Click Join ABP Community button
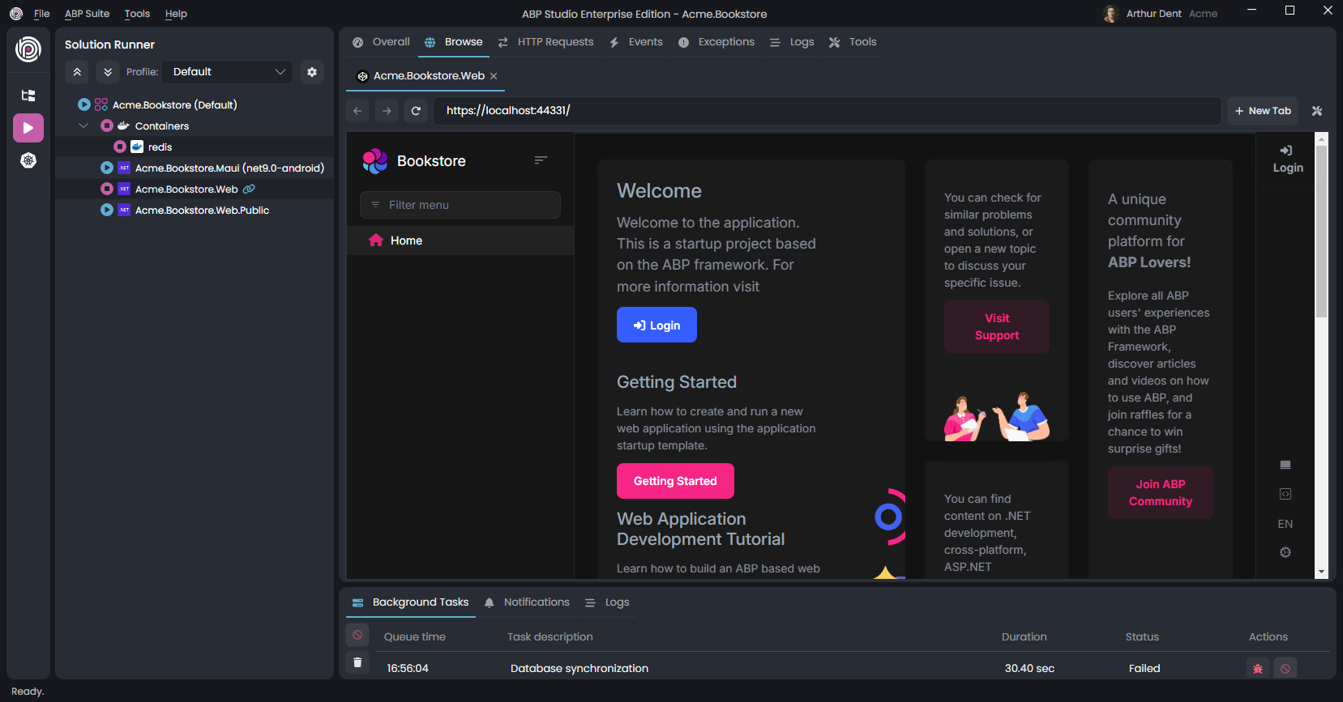Image resolution: width=1343 pixels, height=702 pixels. [1161, 492]
